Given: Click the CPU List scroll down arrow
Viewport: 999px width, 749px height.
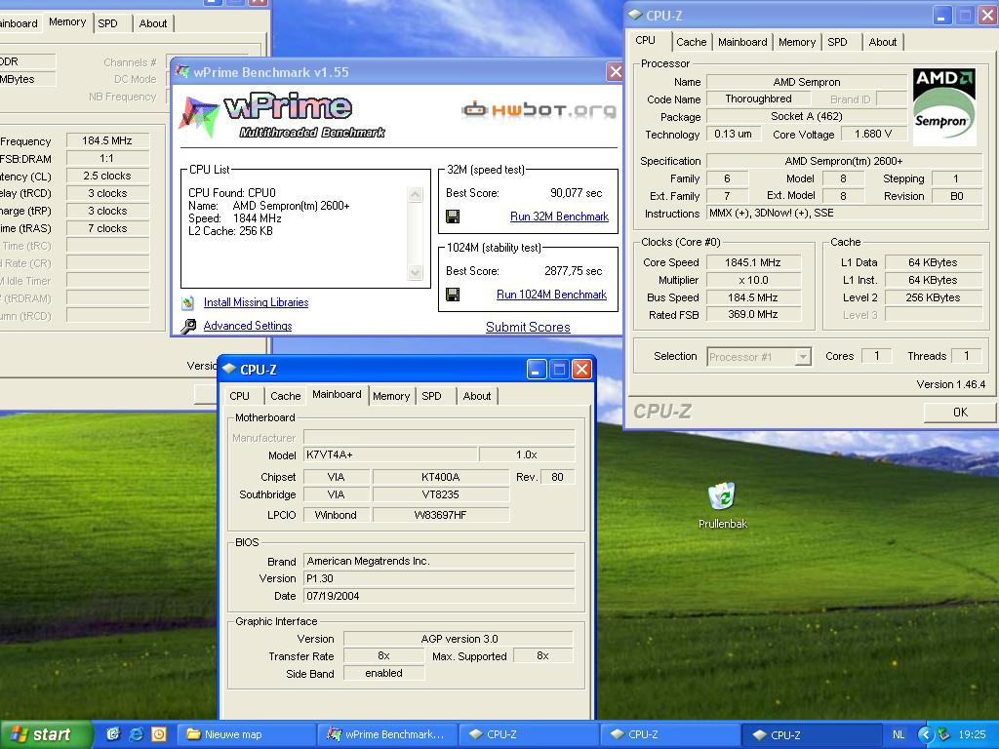Looking at the screenshot, I should pos(416,273).
